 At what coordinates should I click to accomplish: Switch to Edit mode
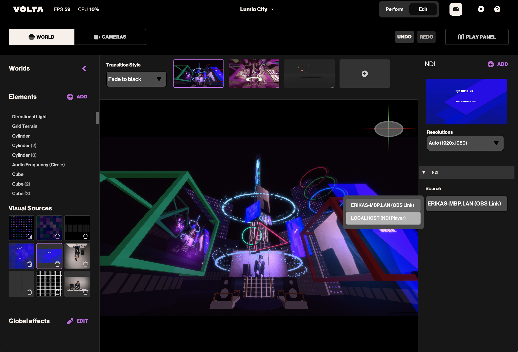(x=423, y=9)
